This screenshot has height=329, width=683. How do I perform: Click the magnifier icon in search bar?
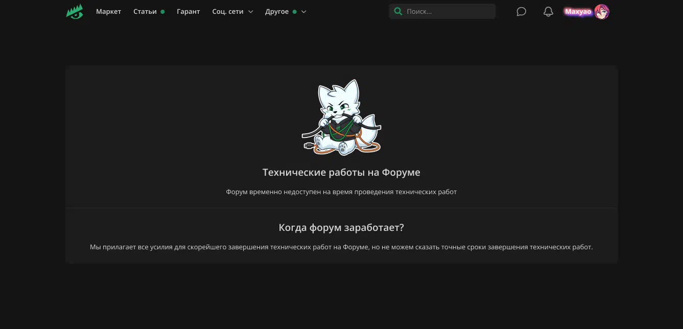[x=398, y=11]
